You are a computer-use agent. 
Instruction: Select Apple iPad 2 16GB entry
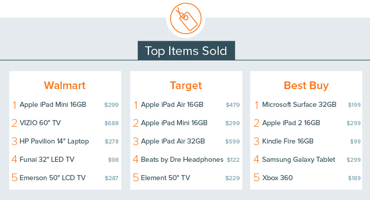(291, 123)
